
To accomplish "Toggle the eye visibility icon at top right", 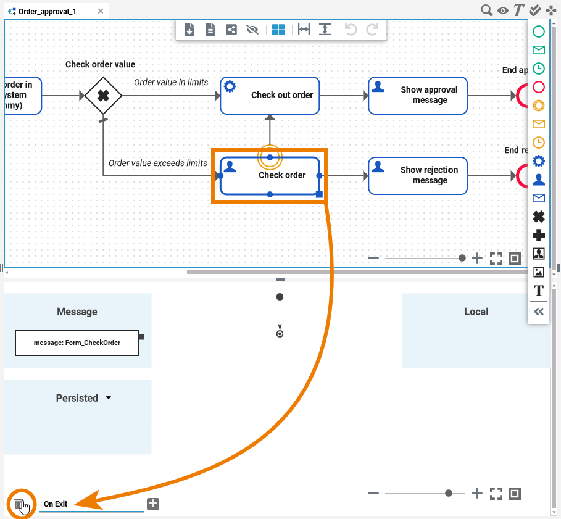I will 503,10.
